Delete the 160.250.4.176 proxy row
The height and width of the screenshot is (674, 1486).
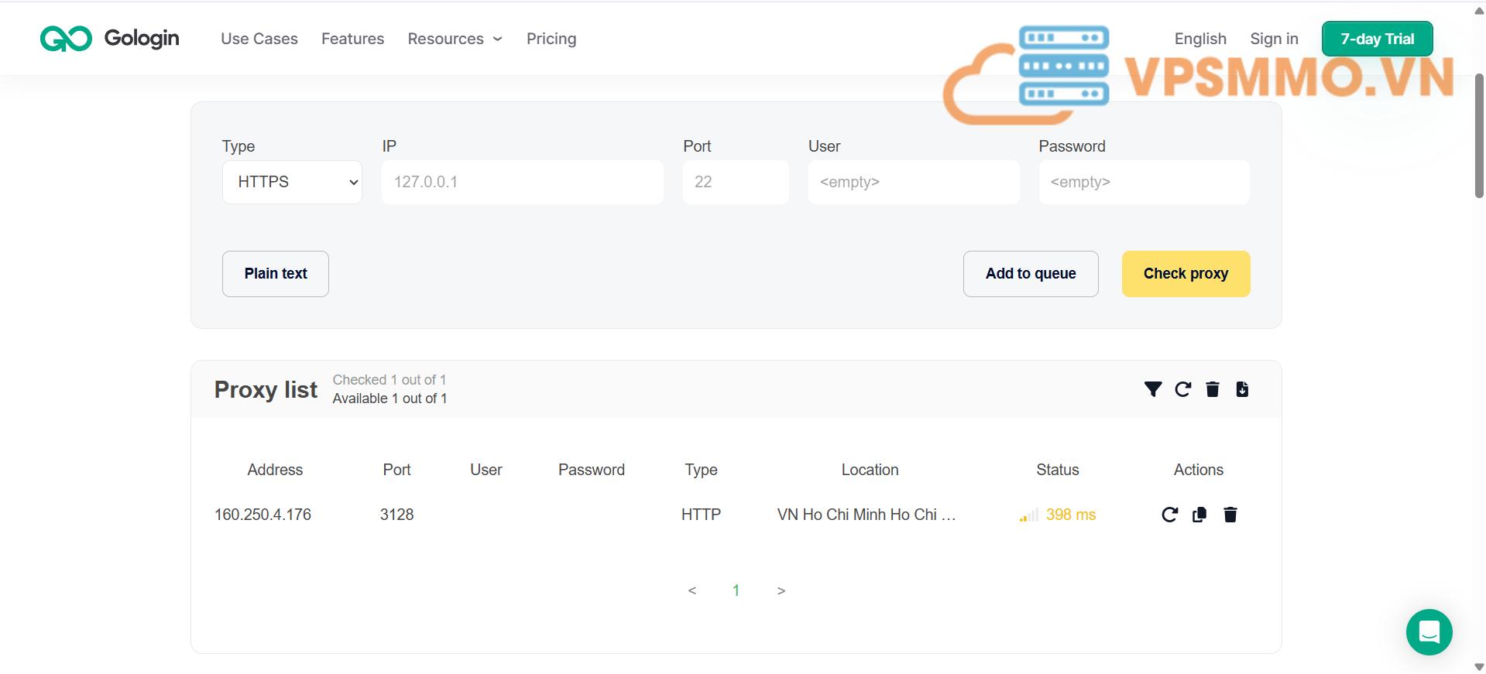tap(1230, 515)
